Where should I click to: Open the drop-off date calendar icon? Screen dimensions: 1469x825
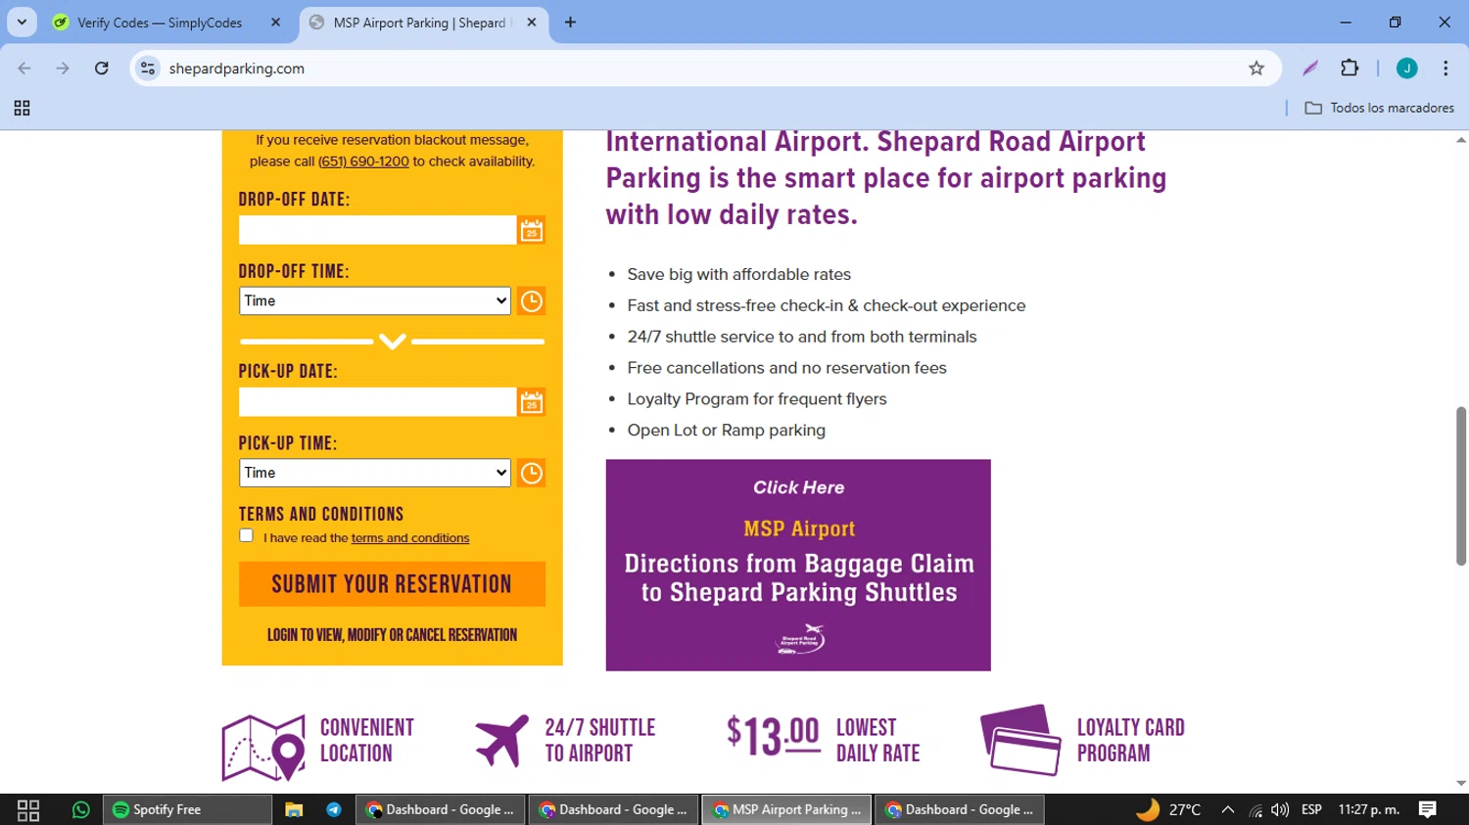531,230
